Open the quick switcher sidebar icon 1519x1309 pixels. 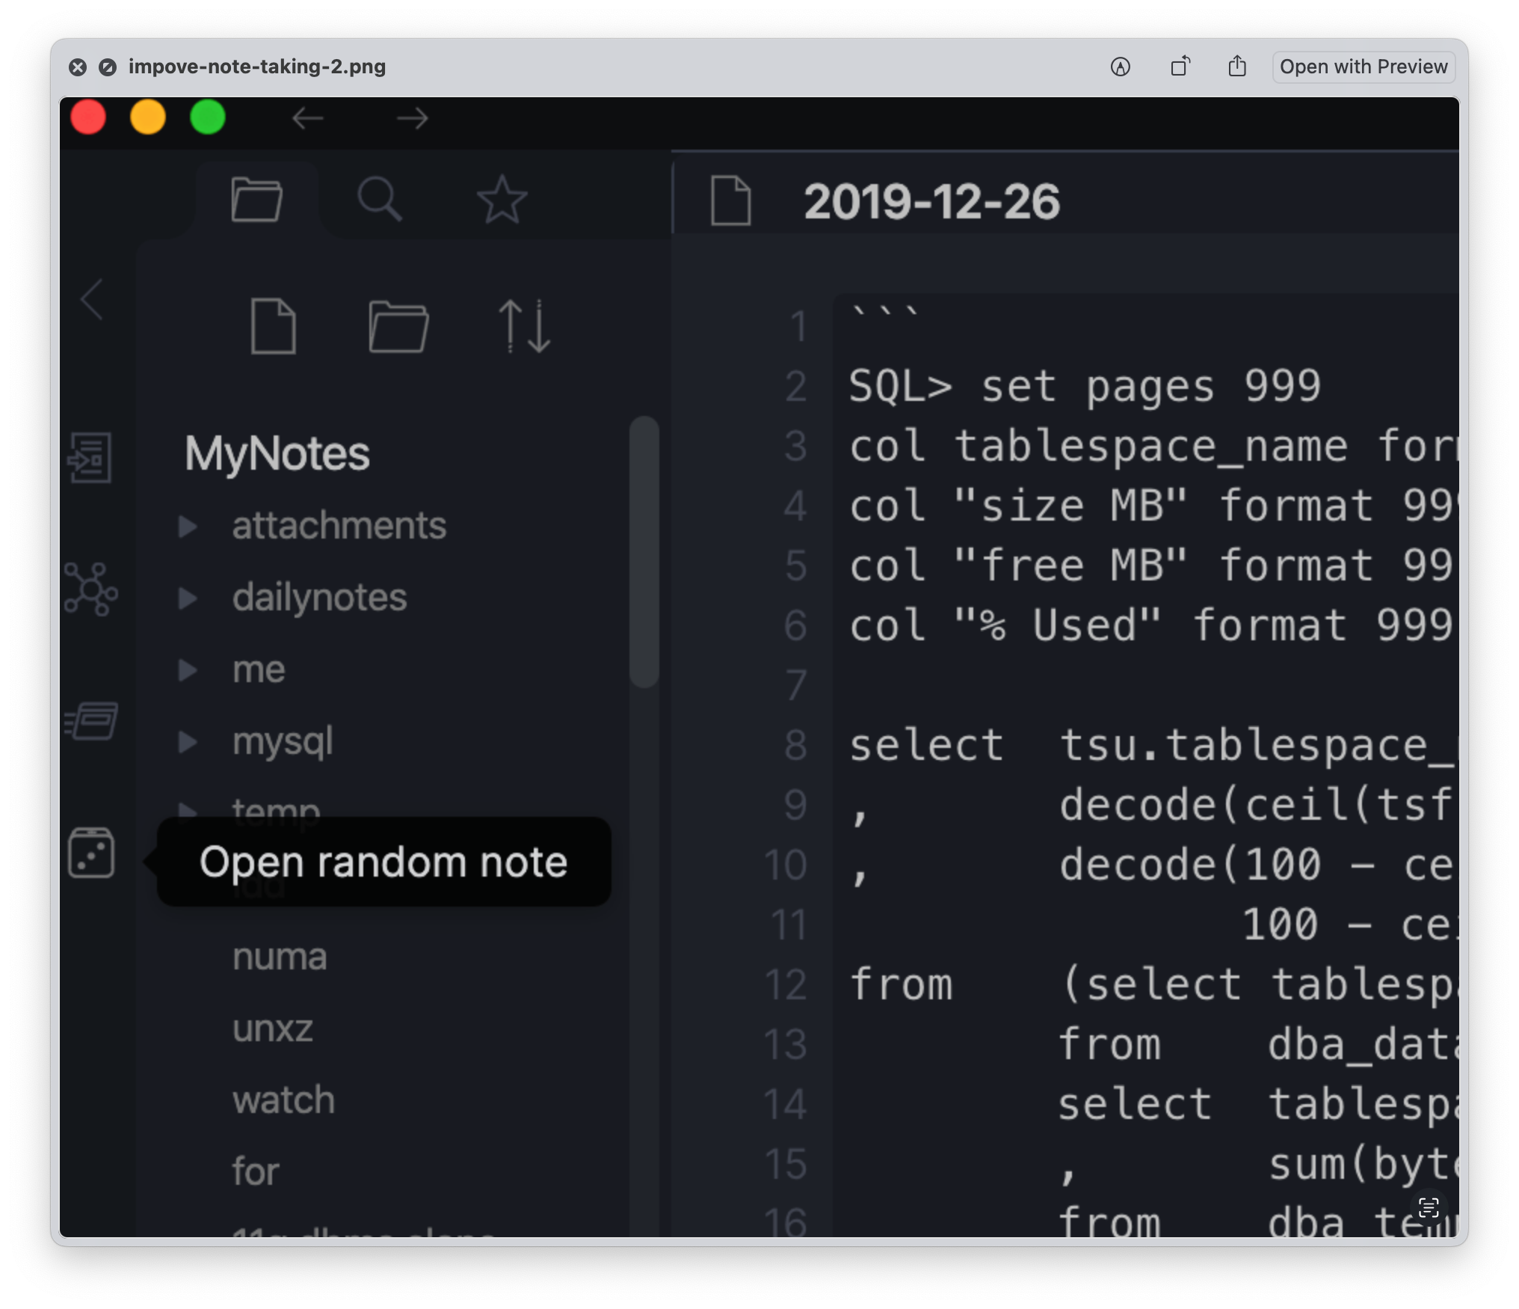pos(90,457)
